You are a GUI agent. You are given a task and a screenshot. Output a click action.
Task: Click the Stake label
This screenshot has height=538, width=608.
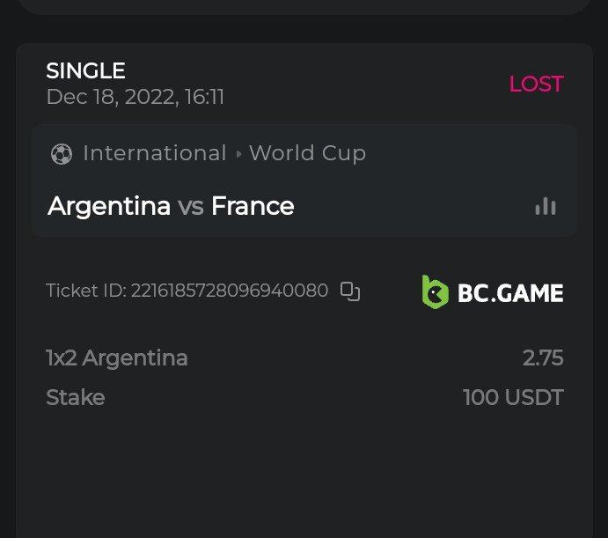point(75,398)
